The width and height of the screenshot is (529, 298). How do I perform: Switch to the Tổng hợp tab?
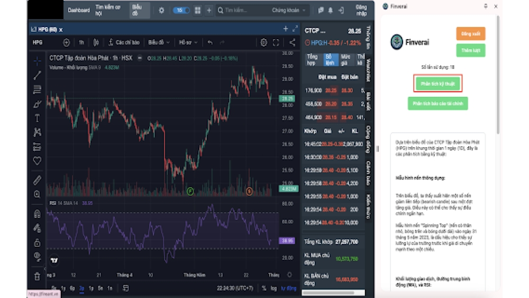click(312, 60)
